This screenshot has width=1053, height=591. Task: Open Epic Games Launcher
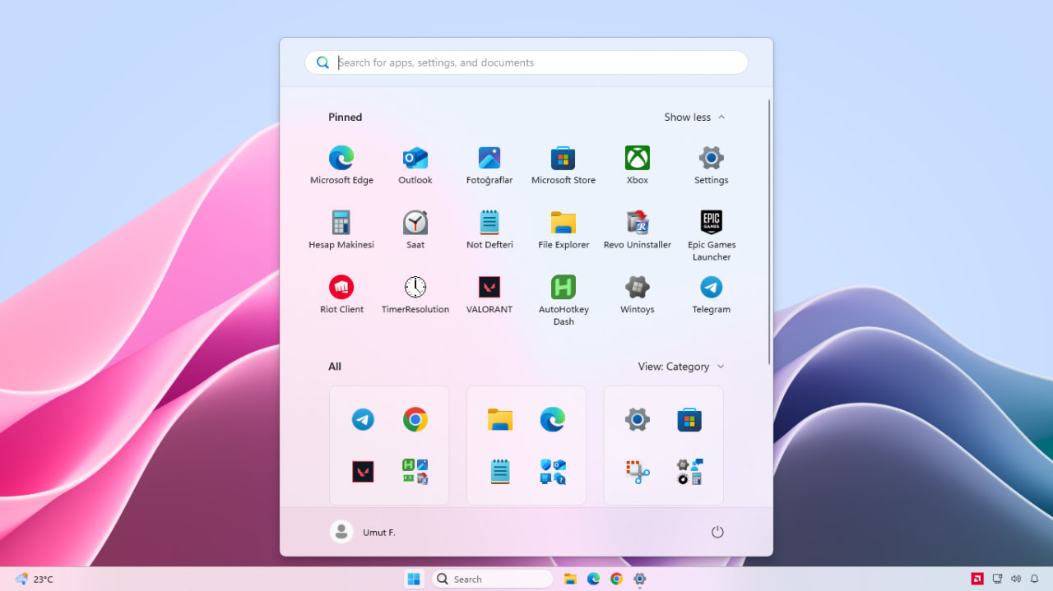712,236
